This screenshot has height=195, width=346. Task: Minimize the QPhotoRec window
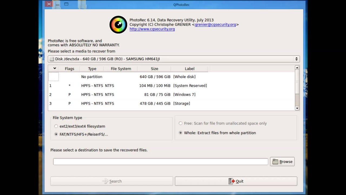[58, 4]
